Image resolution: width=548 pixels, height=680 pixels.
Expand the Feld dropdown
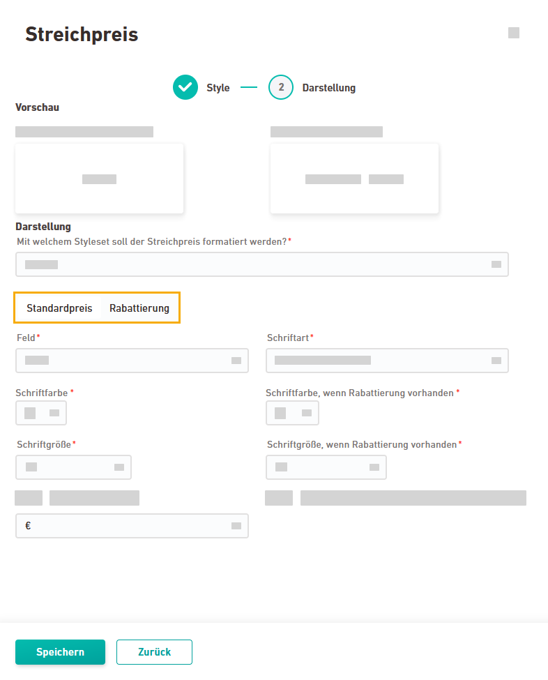[x=236, y=361]
